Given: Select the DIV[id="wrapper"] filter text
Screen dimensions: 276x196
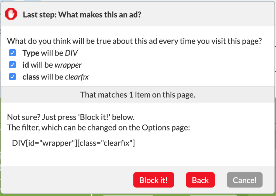Looking at the screenshot, I should click(x=73, y=143).
